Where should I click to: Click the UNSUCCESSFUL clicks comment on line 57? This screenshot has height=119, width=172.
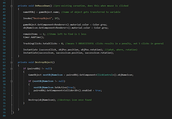coord(114,44)
